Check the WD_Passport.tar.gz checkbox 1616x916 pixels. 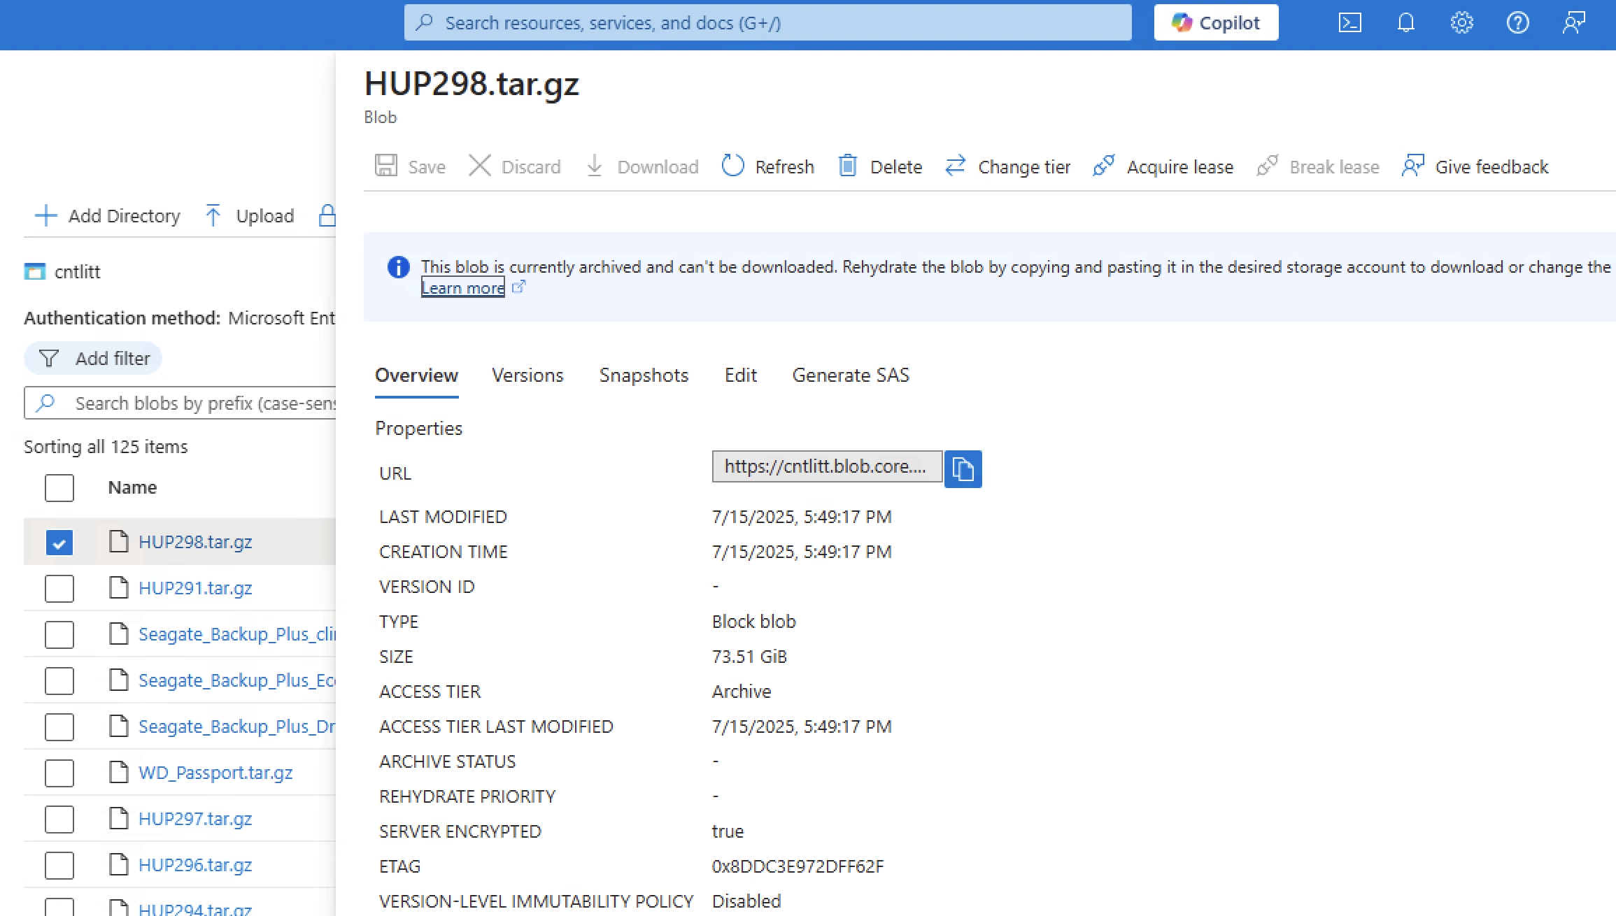[x=59, y=773]
